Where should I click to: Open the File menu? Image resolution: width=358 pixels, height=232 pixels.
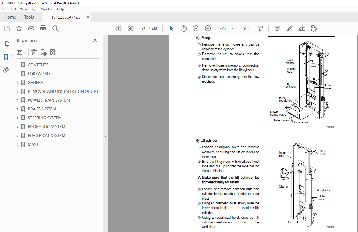[x=4, y=9]
